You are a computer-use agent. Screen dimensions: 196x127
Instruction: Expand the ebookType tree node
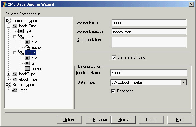pyautogui.click(x=8, y=79)
